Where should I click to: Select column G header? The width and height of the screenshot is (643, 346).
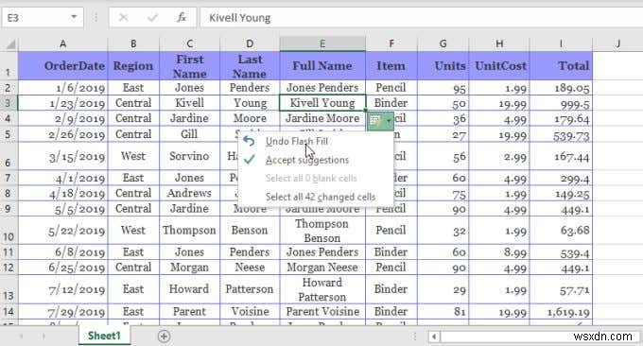coord(443,43)
